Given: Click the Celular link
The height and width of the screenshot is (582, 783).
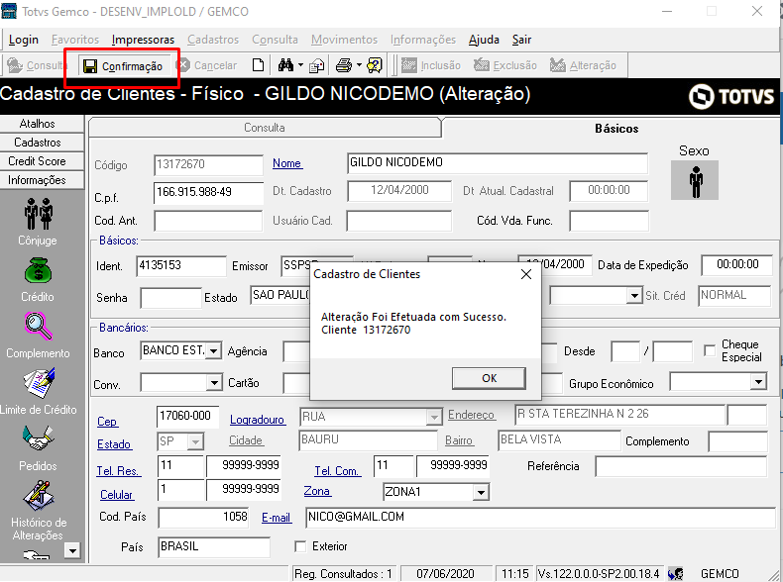Looking at the screenshot, I should (117, 495).
